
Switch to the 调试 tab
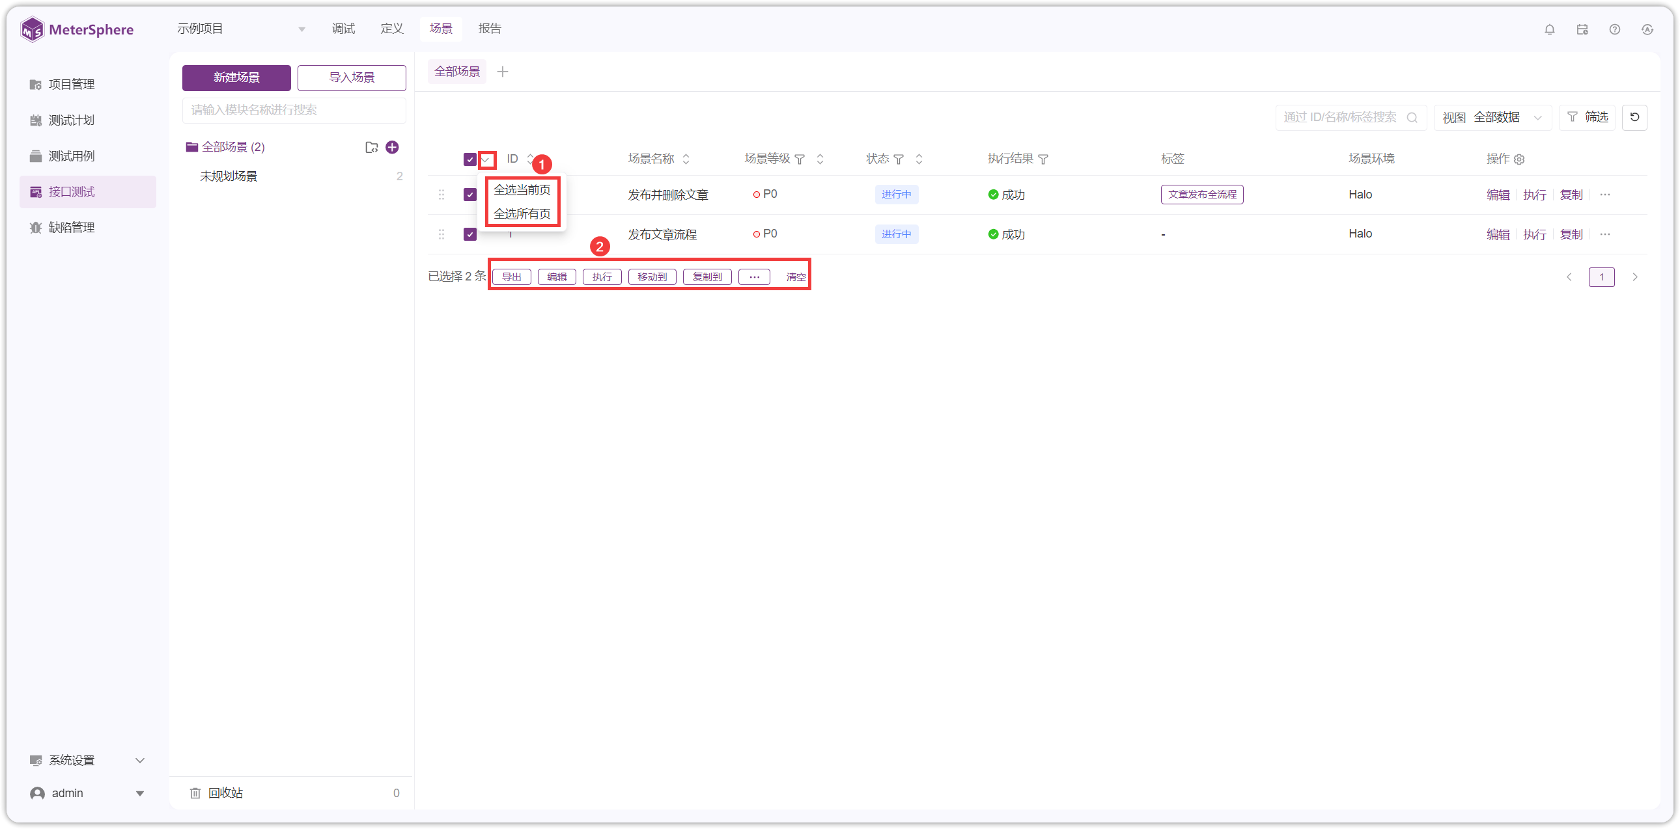tap(343, 29)
